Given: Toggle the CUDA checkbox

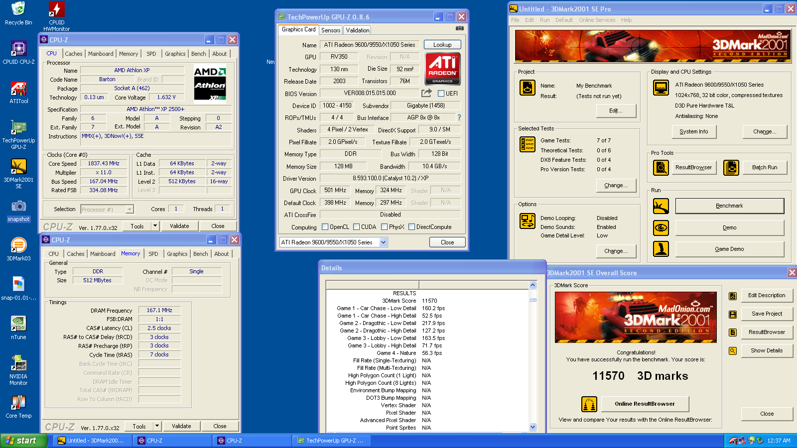Looking at the screenshot, I should 356,227.
